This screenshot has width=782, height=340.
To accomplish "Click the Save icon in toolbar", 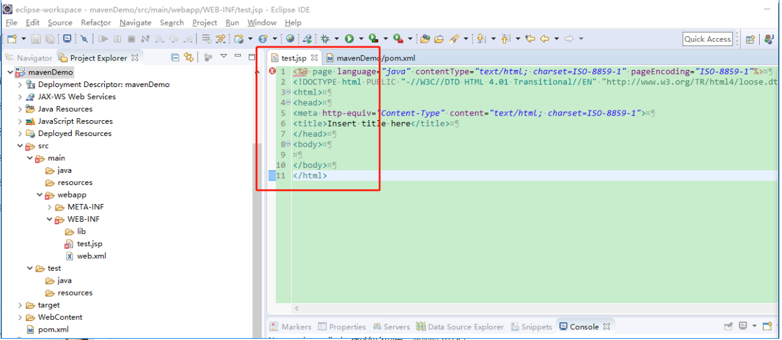I will (36, 39).
